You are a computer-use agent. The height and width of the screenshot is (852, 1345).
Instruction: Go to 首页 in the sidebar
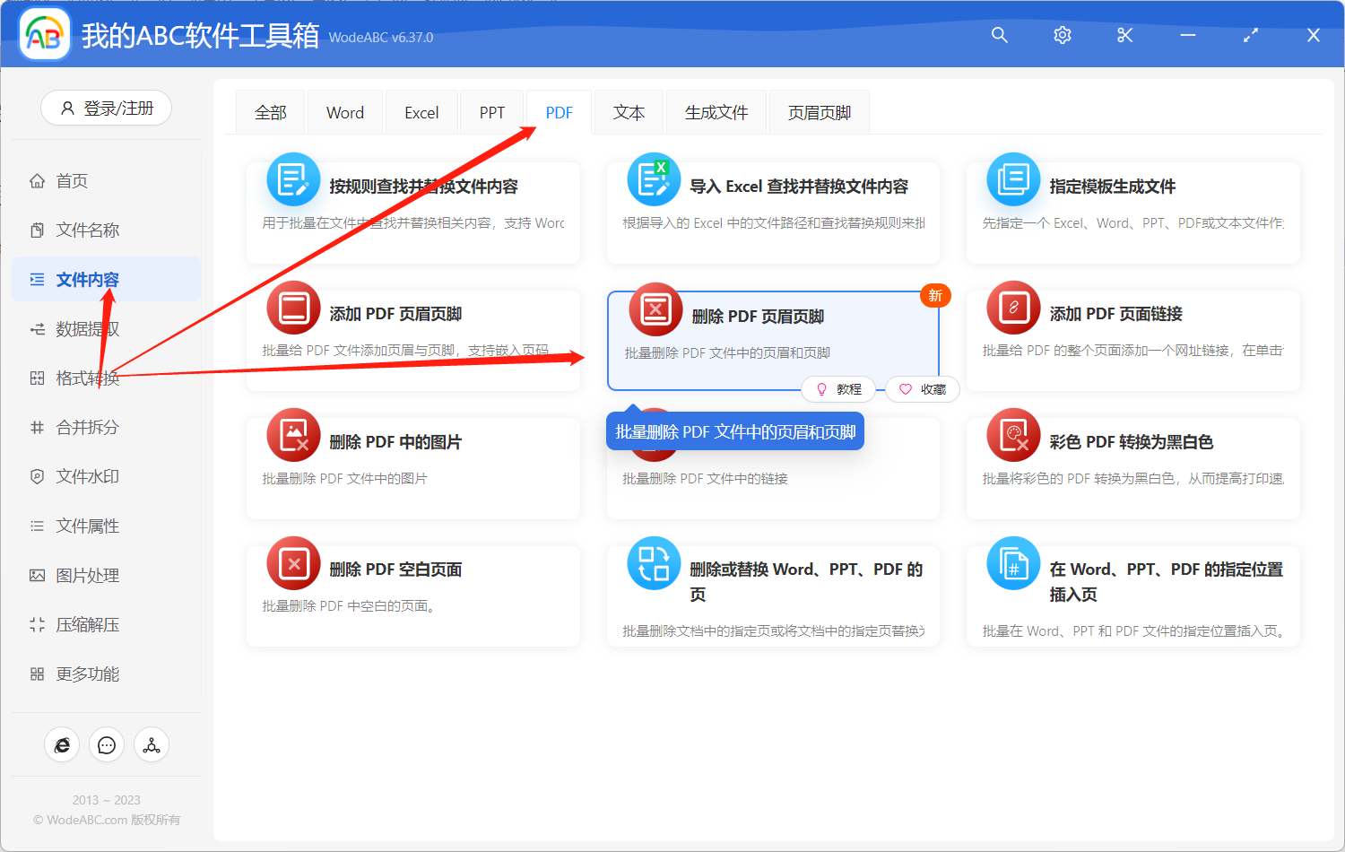(x=72, y=181)
